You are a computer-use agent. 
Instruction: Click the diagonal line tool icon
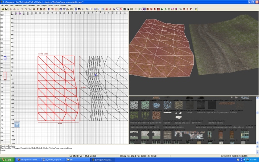pyautogui.click(x=117, y=9)
